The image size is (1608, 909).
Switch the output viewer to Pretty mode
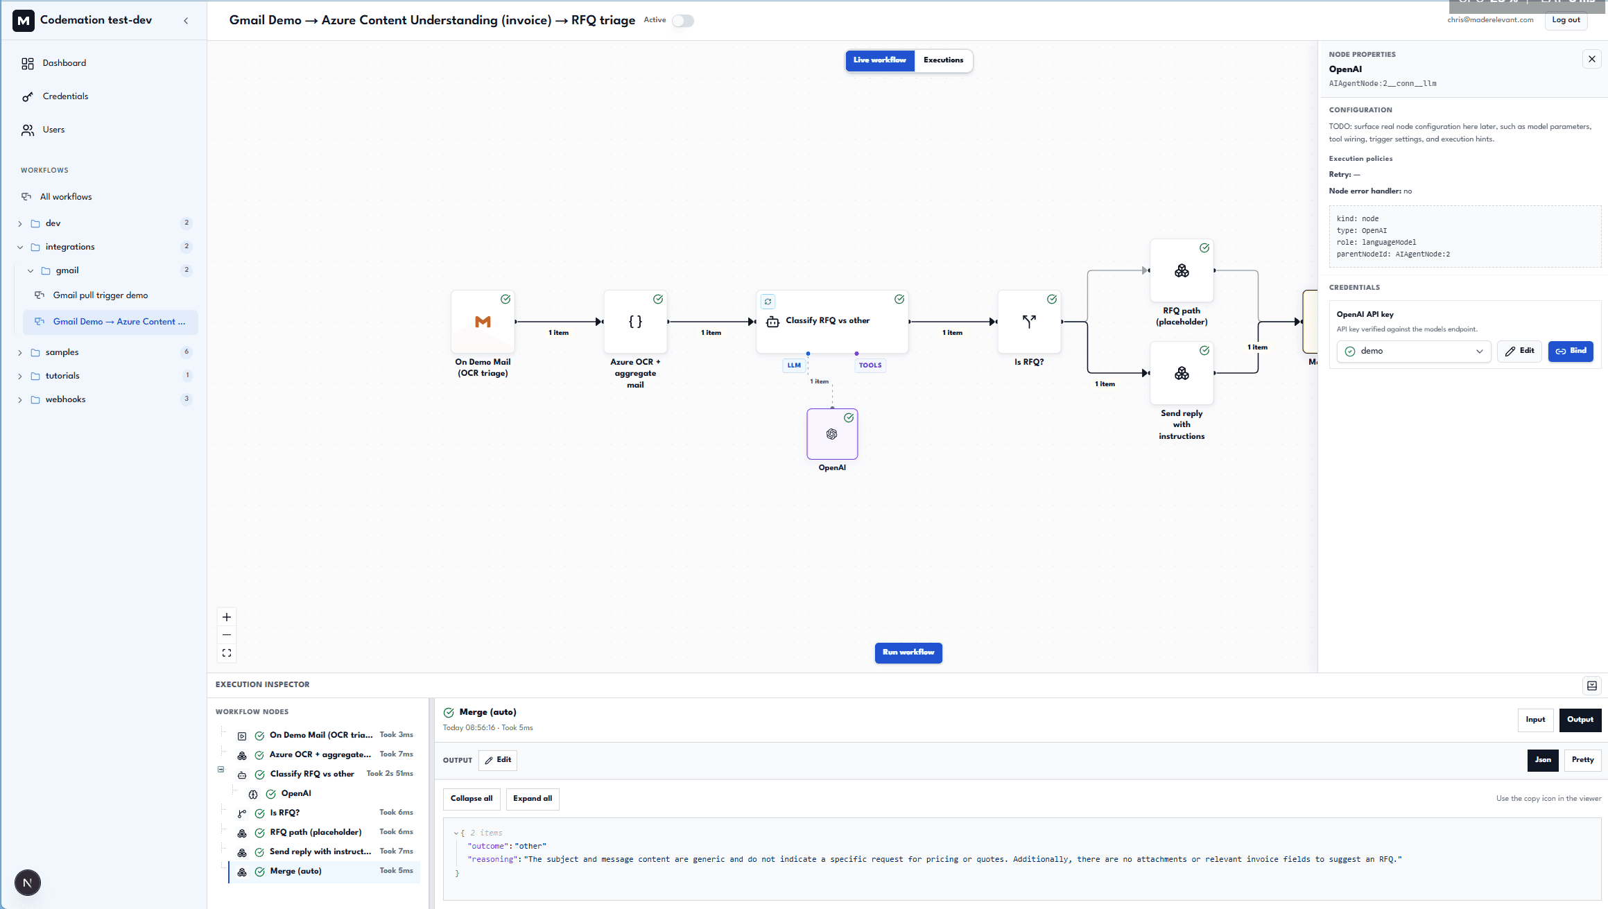[1582, 760]
